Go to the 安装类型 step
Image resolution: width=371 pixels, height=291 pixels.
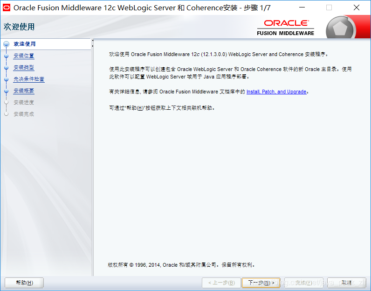pyautogui.click(x=24, y=67)
